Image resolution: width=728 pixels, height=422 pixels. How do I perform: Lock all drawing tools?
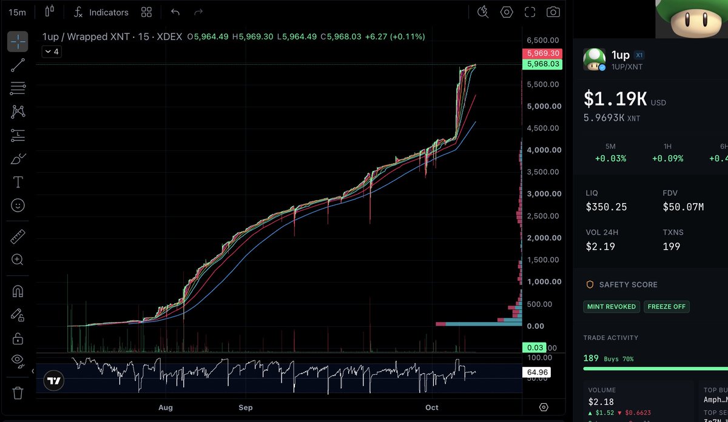pyautogui.click(x=18, y=338)
